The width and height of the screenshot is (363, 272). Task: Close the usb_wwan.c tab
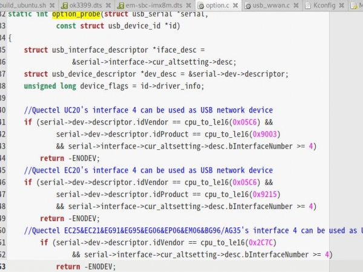tap(296, 5)
